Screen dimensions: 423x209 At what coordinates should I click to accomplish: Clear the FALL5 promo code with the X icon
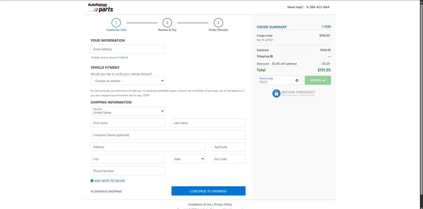[297, 80]
